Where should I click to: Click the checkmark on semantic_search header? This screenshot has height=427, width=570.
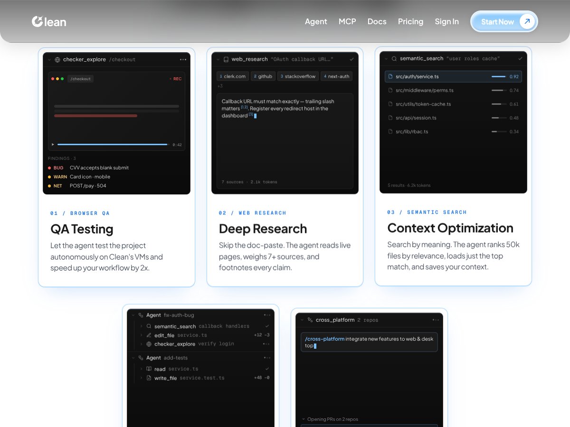pos(520,59)
